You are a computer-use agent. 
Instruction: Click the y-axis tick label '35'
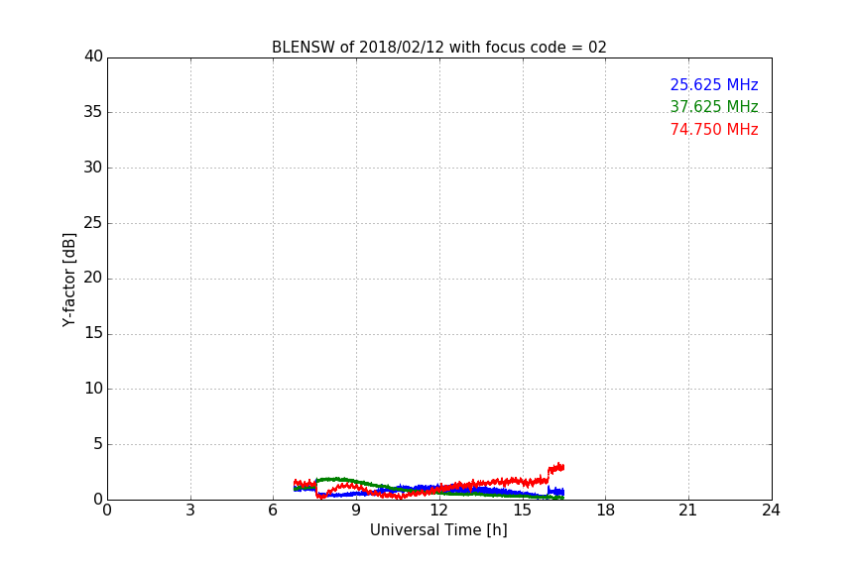(x=93, y=112)
